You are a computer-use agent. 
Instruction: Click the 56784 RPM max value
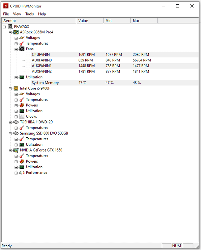pos(142,60)
